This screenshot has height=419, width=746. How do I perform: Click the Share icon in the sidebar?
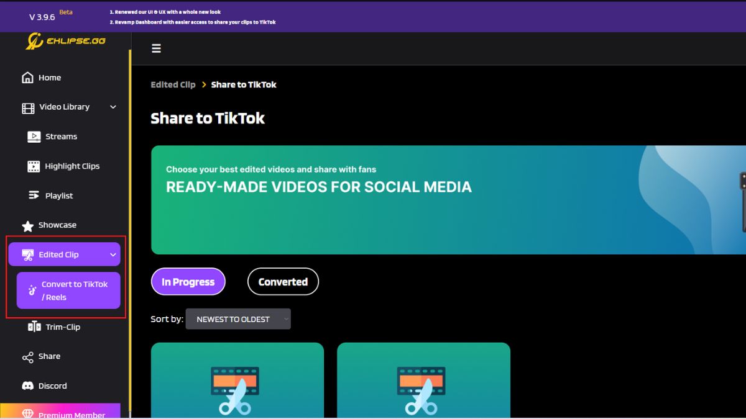click(x=27, y=356)
